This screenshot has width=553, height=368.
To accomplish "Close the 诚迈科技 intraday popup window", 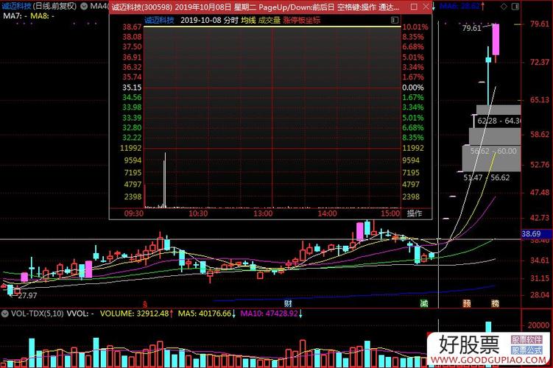I will pos(426,7).
